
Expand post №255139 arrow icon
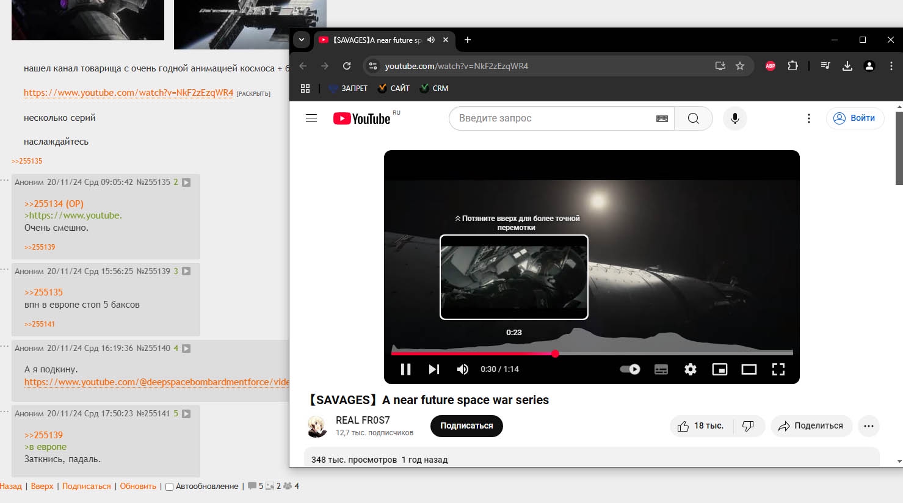186,272
